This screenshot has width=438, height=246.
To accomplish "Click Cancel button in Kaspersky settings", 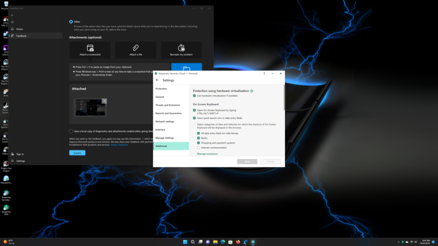I will pos(270,162).
